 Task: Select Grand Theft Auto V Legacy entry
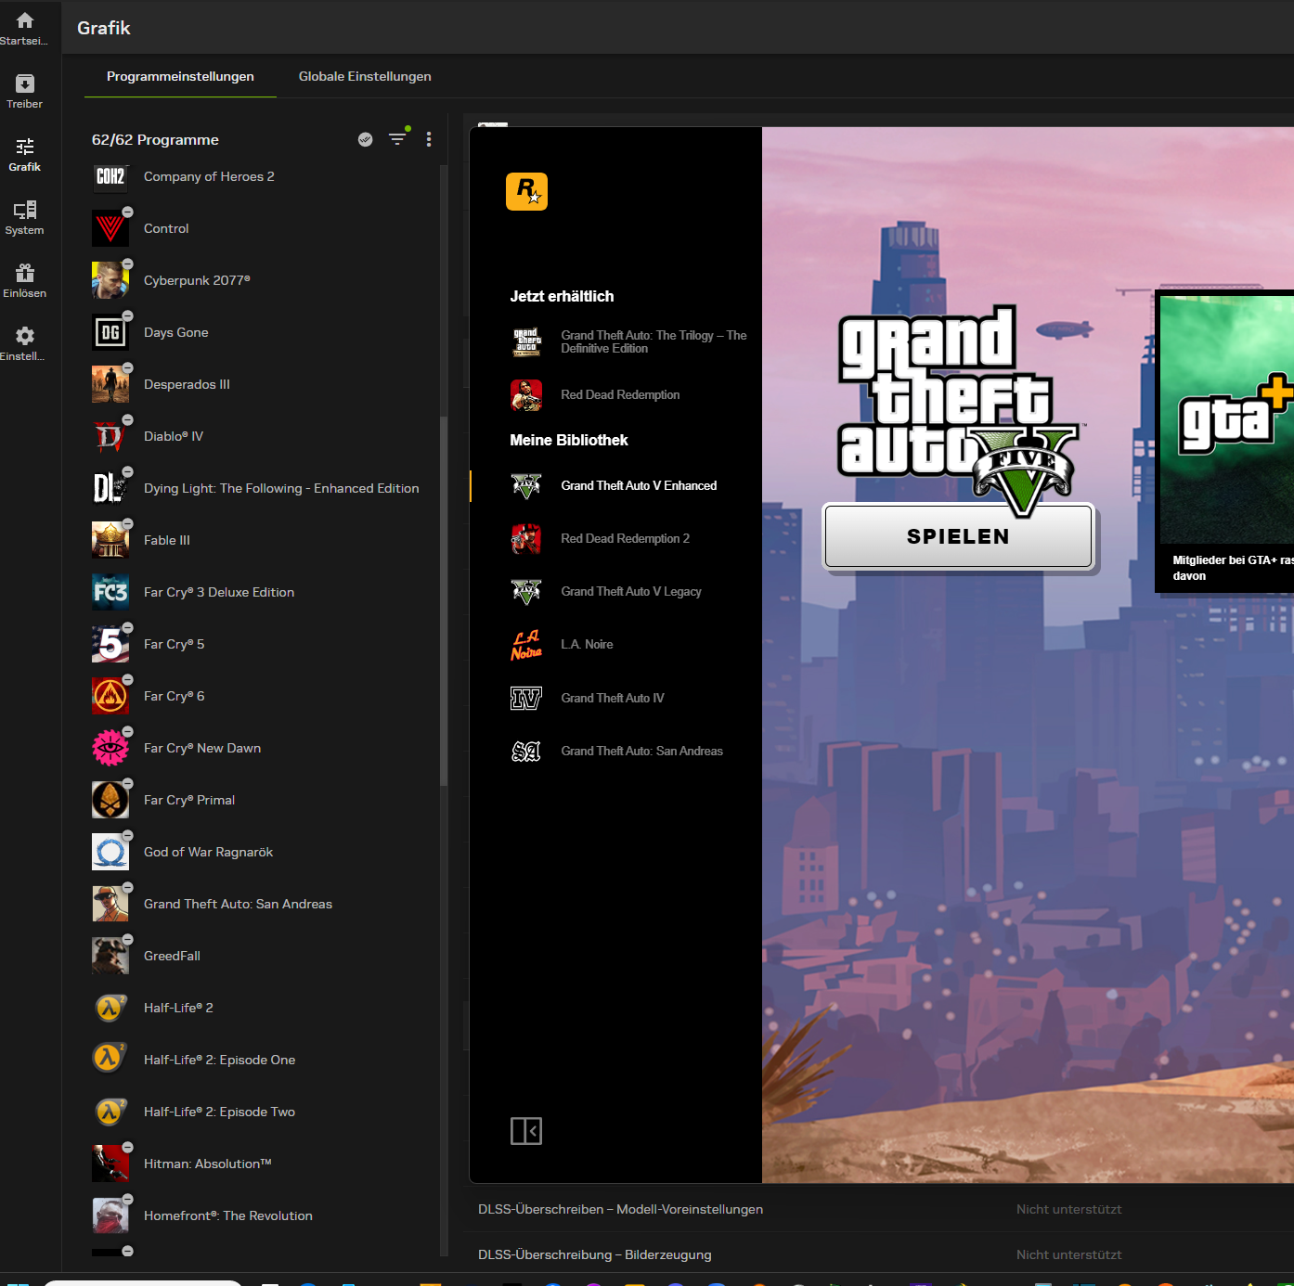coord(615,591)
